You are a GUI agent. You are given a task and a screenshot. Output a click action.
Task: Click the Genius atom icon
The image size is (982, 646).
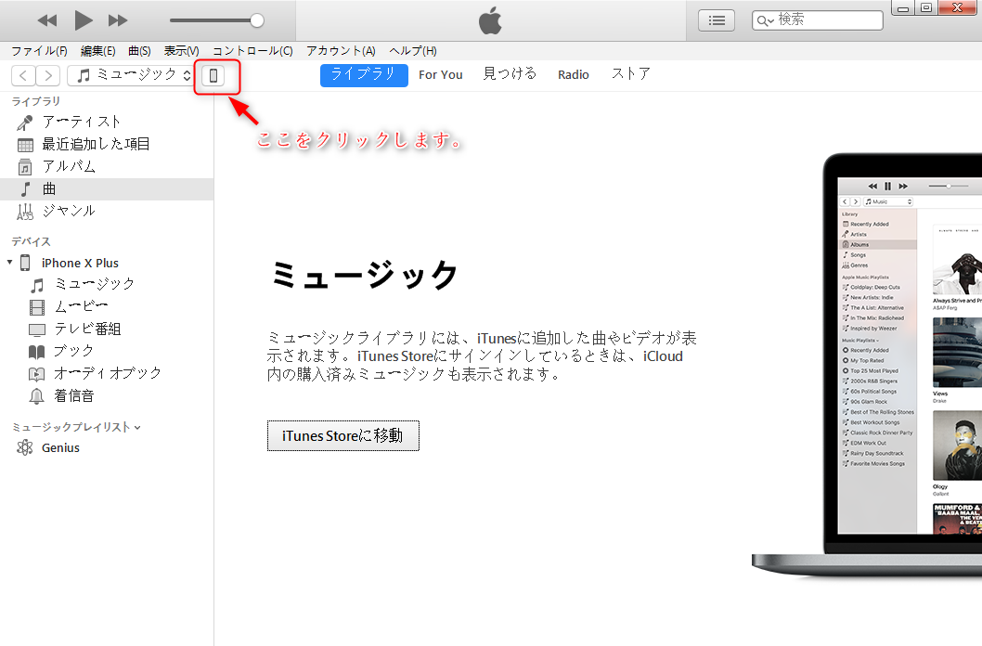point(25,447)
